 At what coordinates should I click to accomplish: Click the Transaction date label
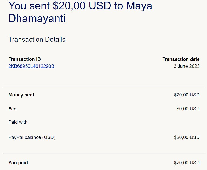click(x=181, y=59)
